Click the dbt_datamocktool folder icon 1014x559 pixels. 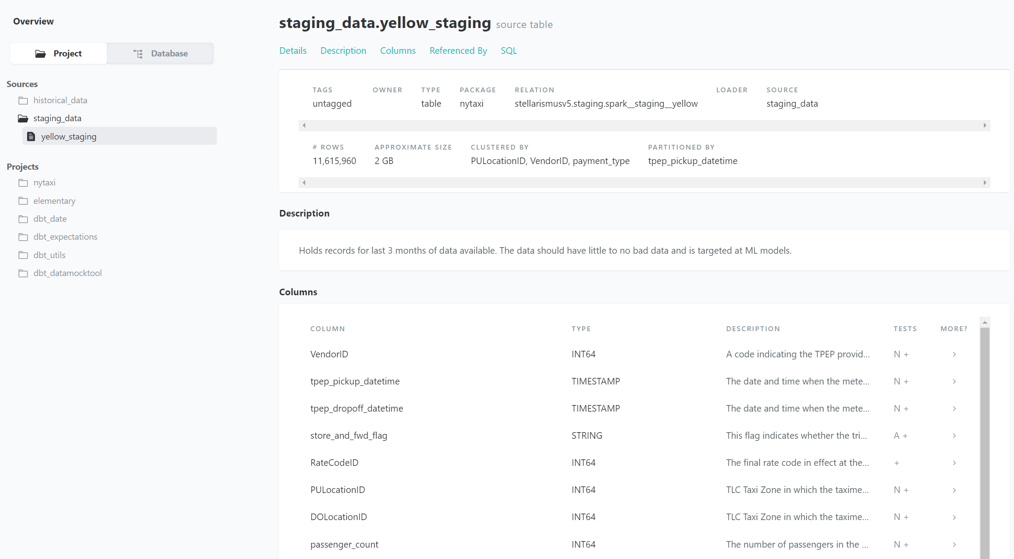(x=23, y=273)
